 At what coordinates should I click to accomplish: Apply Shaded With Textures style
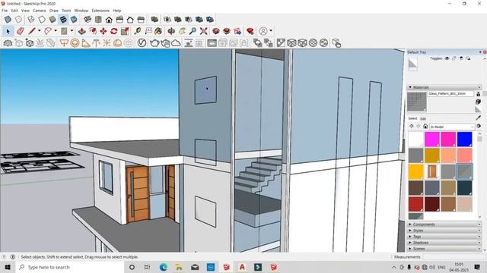[x=63, y=20]
